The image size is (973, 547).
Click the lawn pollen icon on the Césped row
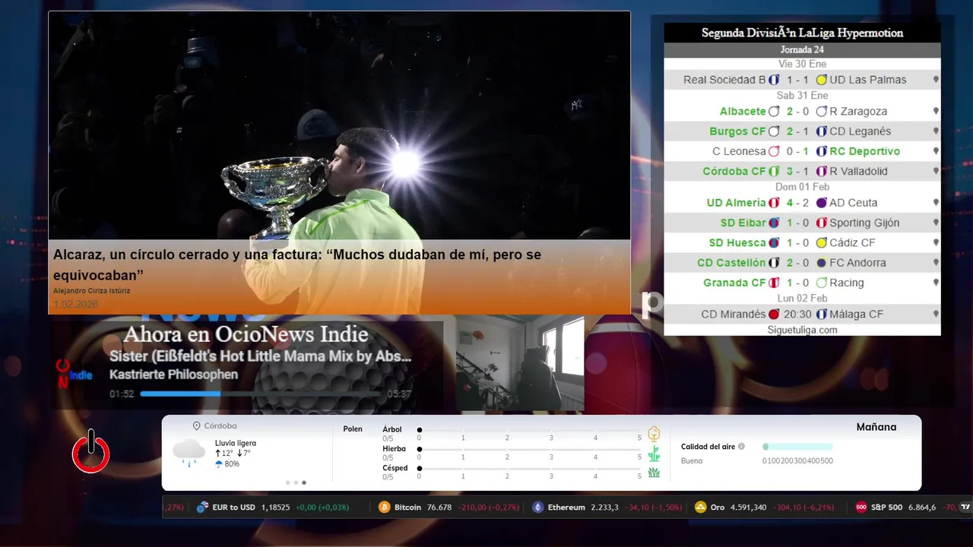pyautogui.click(x=654, y=473)
